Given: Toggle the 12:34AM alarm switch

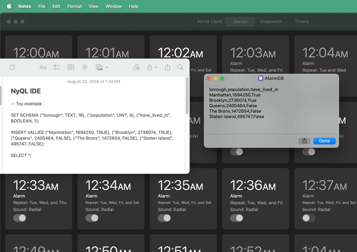Looking at the screenshot, I should 92,218.
